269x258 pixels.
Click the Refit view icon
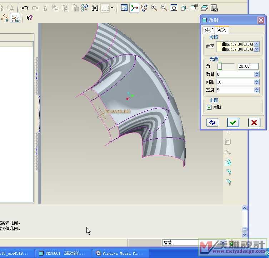click(x=174, y=8)
